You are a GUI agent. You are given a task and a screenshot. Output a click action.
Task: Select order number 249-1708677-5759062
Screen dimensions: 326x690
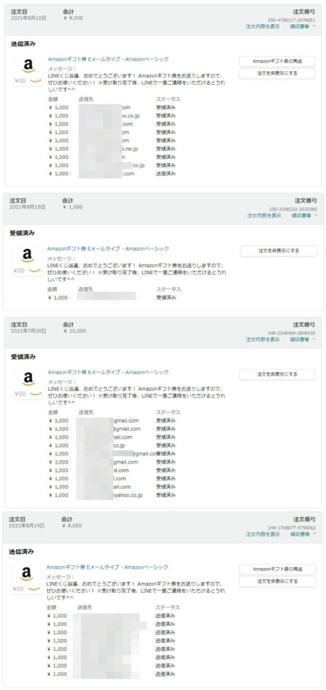[292, 528]
